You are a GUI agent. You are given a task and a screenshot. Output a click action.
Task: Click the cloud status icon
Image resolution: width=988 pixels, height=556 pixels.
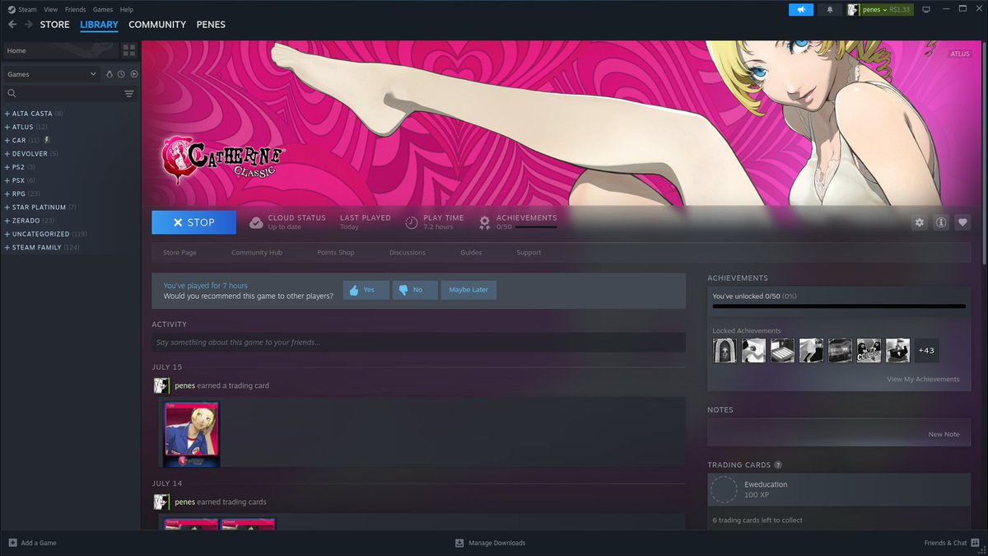[256, 222]
